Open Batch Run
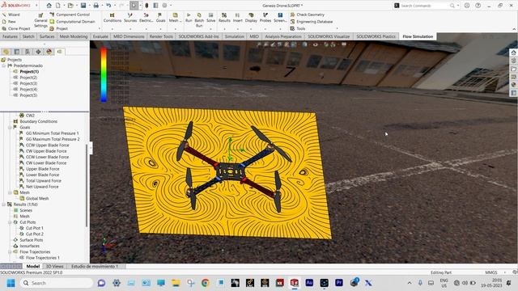This screenshot has width=518, height=291. tap(199, 20)
